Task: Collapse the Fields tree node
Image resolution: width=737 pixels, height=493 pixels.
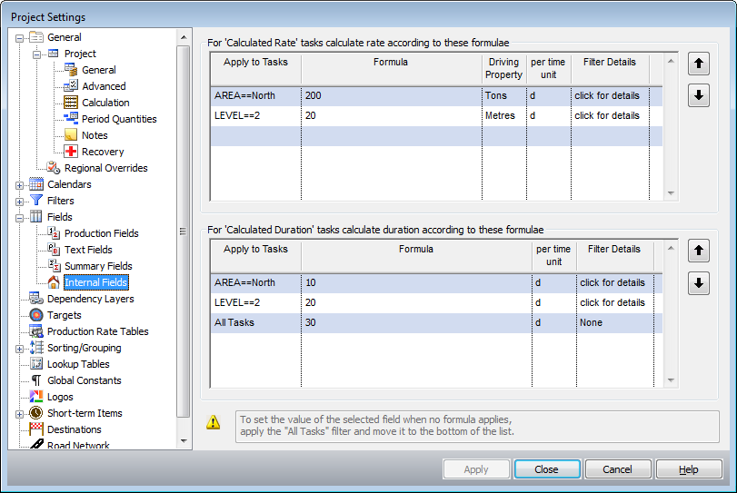Action: pos(20,217)
